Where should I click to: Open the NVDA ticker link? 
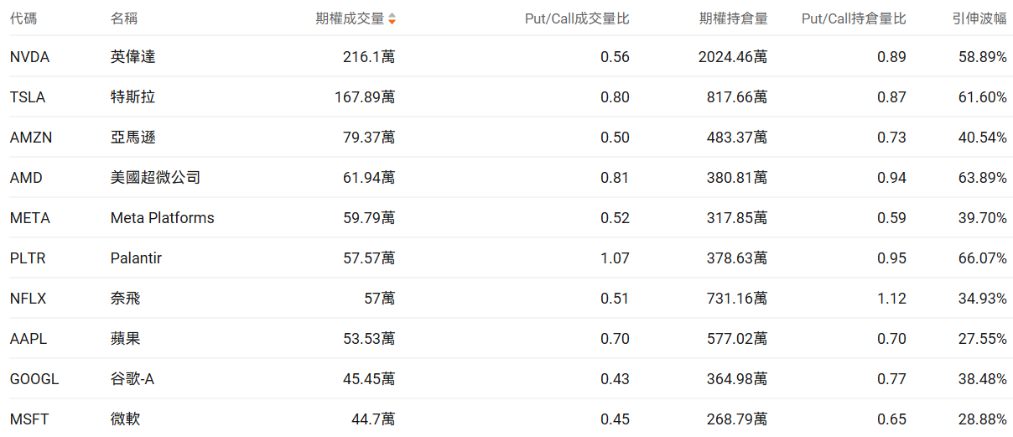[x=30, y=57]
